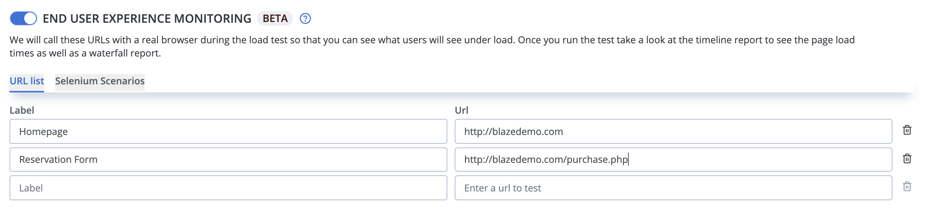Click the Label column header
Image resolution: width=927 pixels, height=212 pixels.
pos(22,110)
